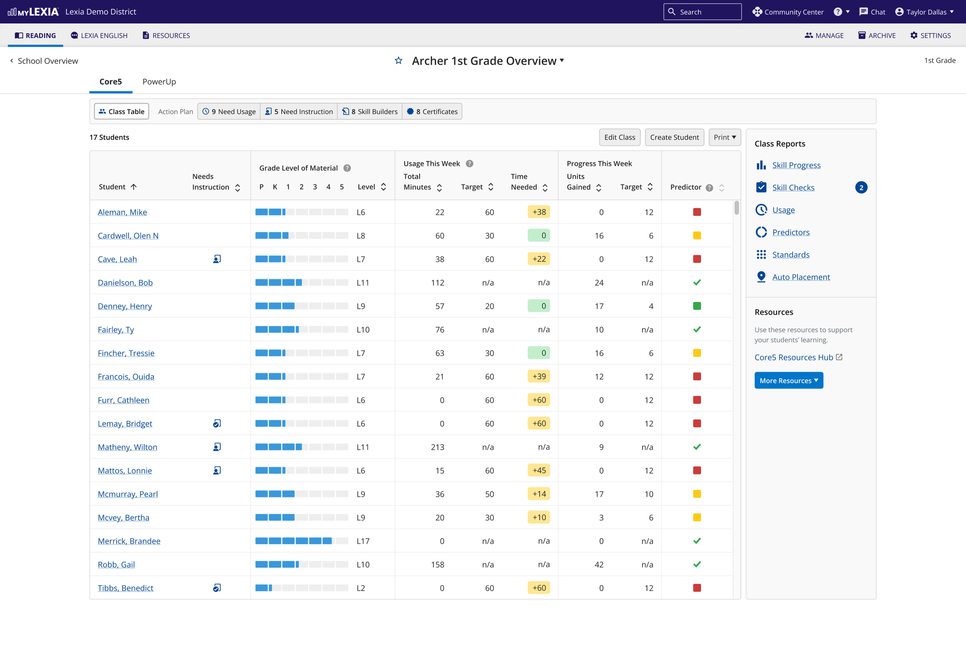Open the Skill Checks notification badge

coord(861,187)
